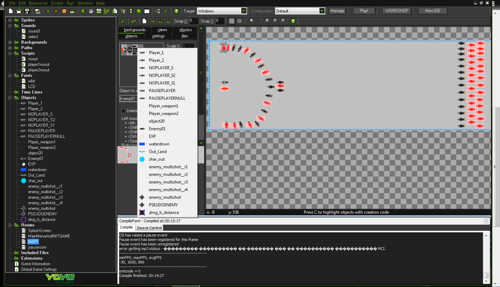500x287 pixels.
Task: Shift instances using the green arrow icon
Action: coord(152,21)
